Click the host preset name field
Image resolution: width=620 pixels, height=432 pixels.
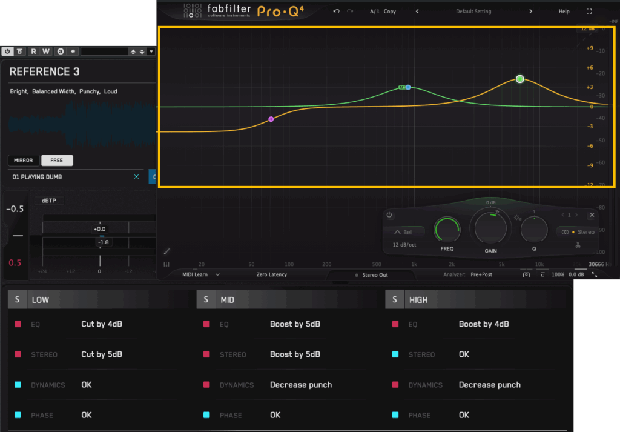[x=104, y=52]
